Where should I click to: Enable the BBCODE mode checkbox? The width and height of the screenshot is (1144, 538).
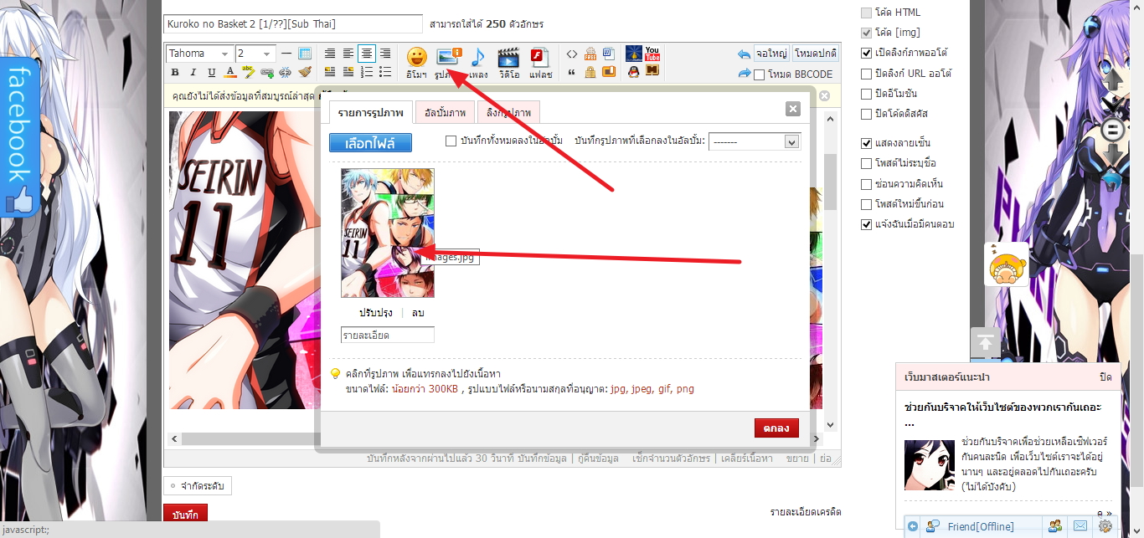point(760,74)
